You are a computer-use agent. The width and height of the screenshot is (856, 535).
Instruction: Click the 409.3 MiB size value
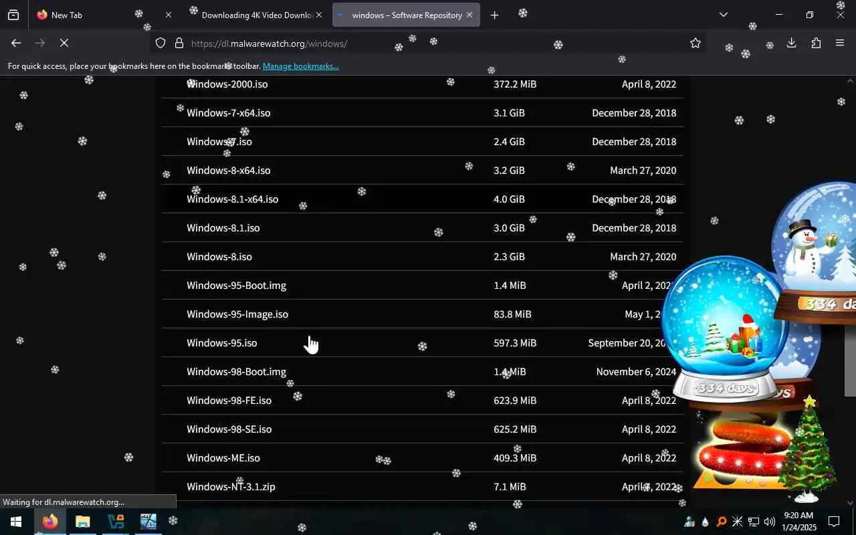515,458
